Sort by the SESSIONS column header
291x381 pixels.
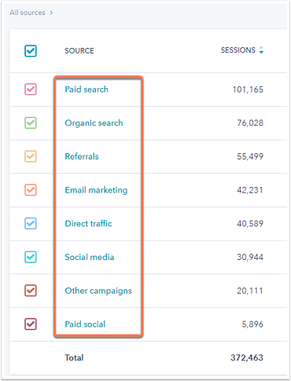tap(238, 50)
